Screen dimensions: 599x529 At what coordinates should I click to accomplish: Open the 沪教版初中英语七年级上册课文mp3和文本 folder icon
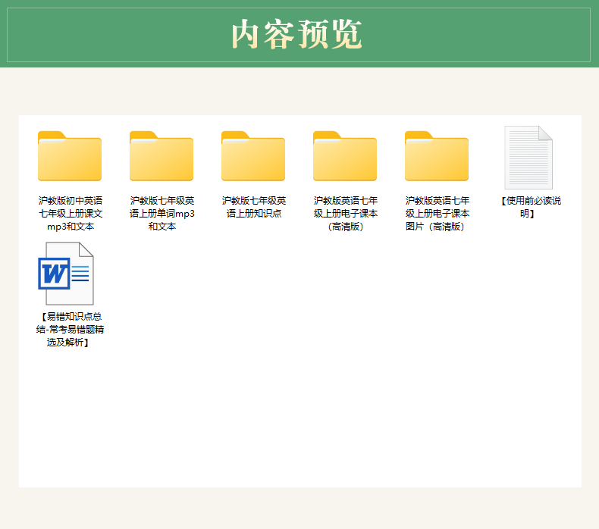[x=70, y=156]
